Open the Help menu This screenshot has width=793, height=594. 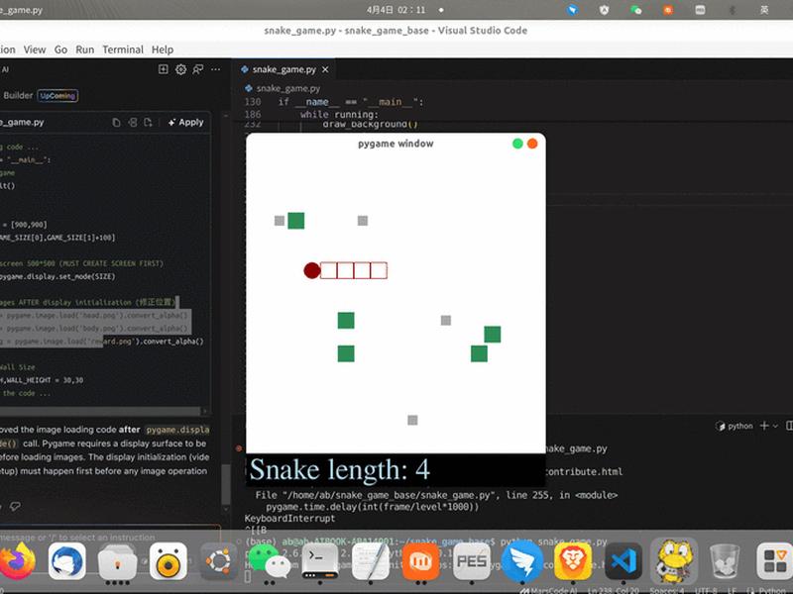pyautogui.click(x=163, y=49)
